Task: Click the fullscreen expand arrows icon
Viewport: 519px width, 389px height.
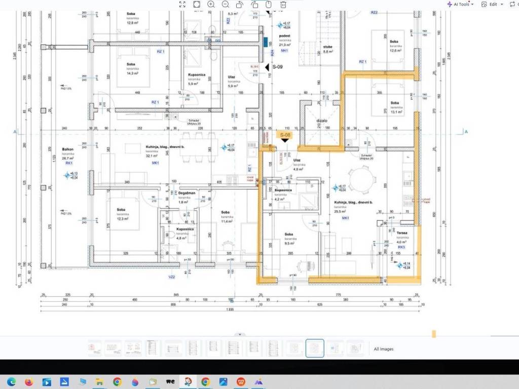Action: click(x=182, y=4)
